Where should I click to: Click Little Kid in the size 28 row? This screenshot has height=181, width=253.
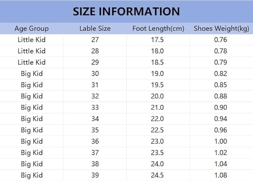(x=32, y=51)
